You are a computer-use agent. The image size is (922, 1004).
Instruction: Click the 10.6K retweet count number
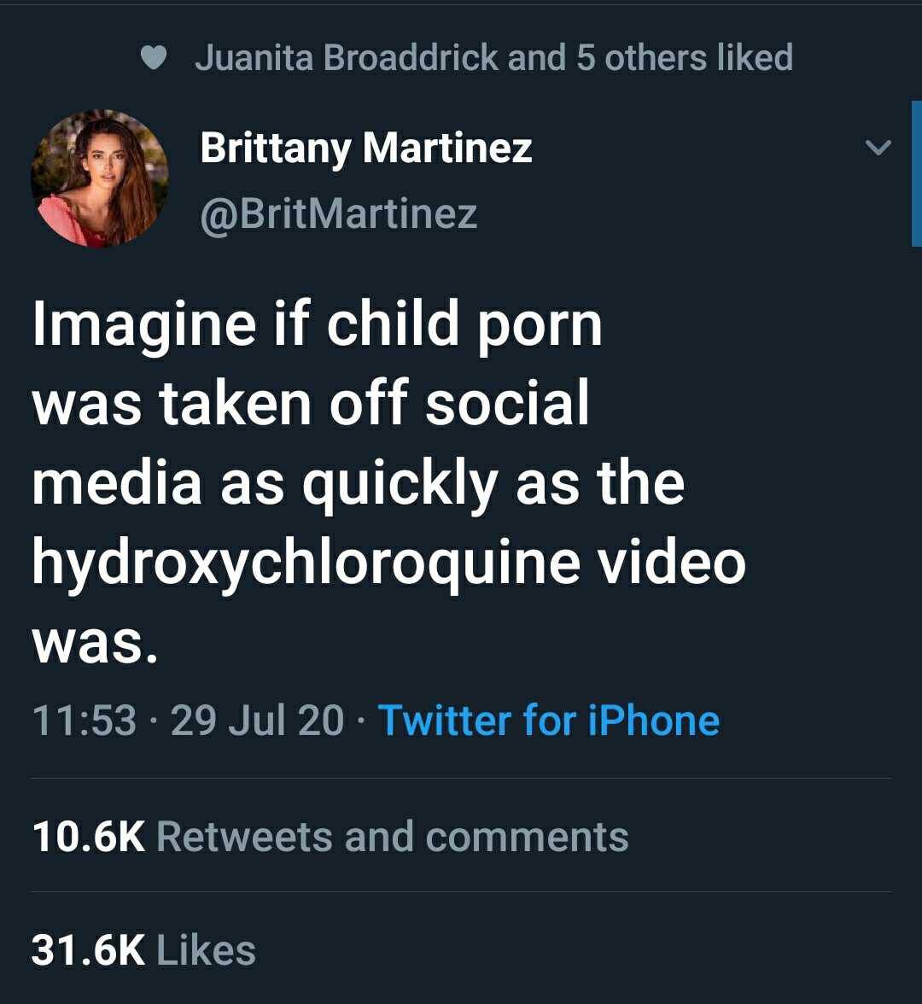coord(88,836)
